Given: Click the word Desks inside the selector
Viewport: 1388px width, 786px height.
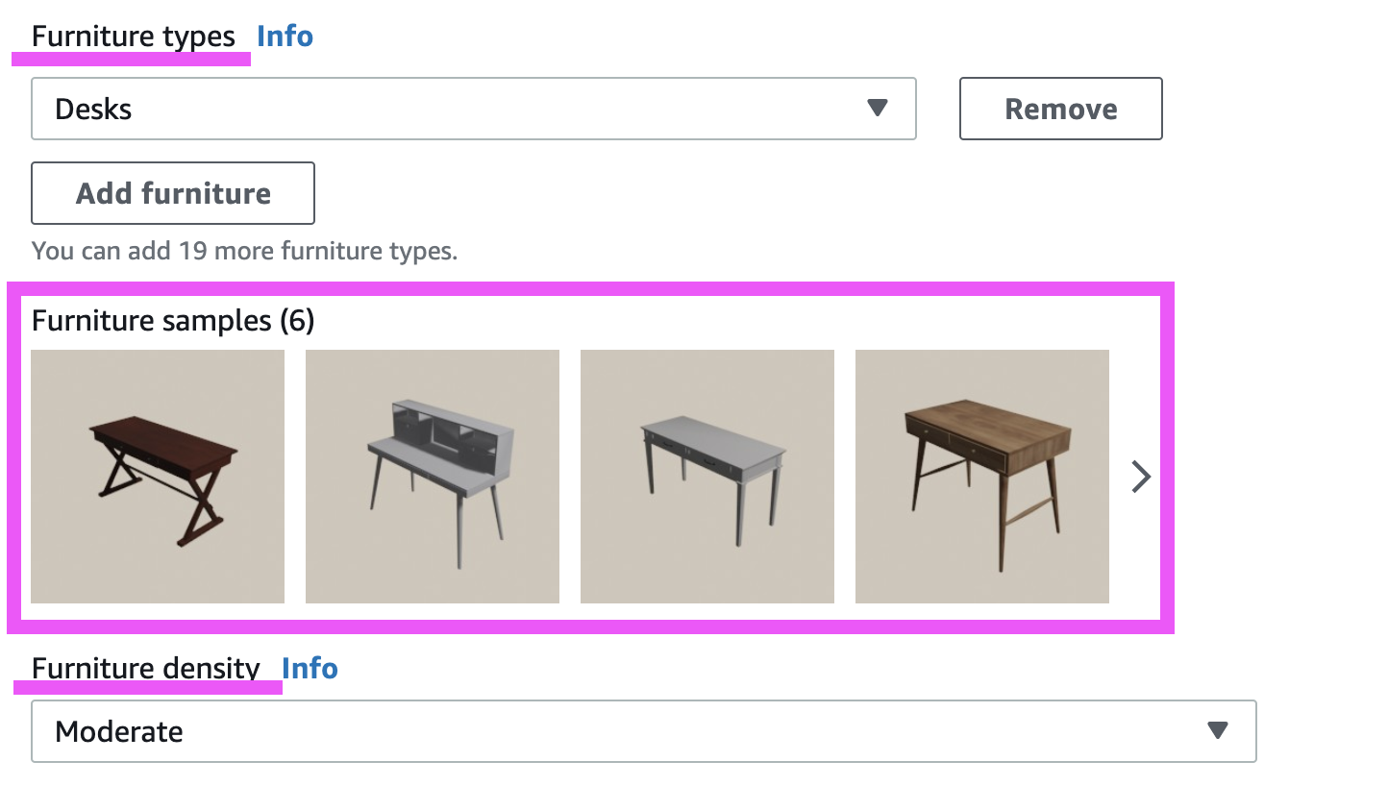Looking at the screenshot, I should [x=93, y=109].
